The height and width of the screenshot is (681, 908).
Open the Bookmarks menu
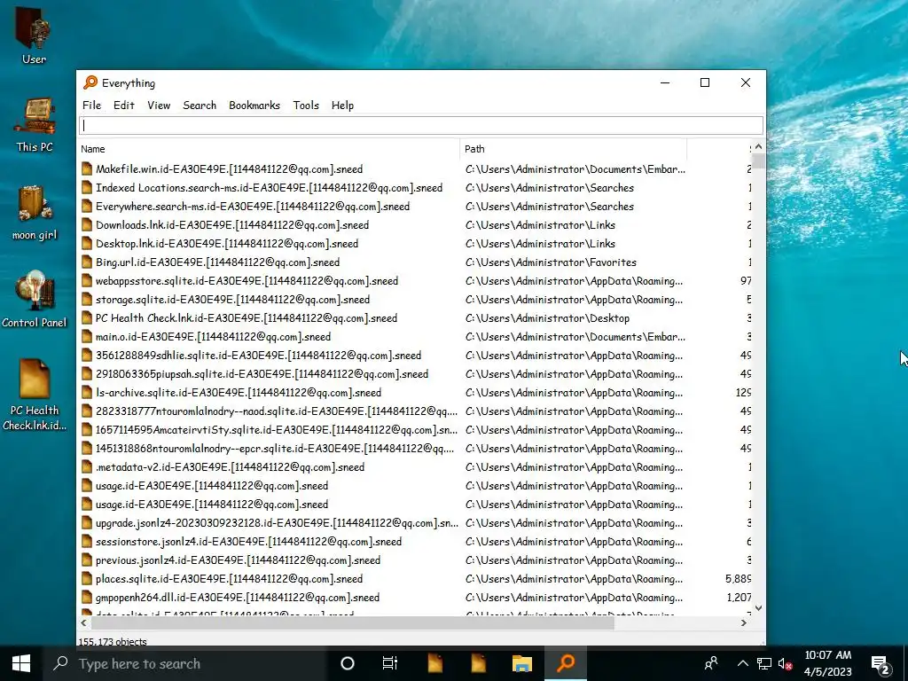254,106
